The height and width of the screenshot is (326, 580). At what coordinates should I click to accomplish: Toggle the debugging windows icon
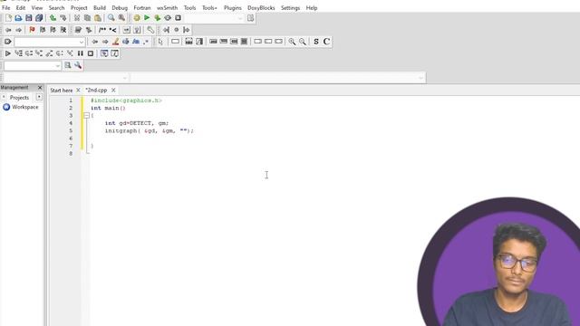coord(104,53)
